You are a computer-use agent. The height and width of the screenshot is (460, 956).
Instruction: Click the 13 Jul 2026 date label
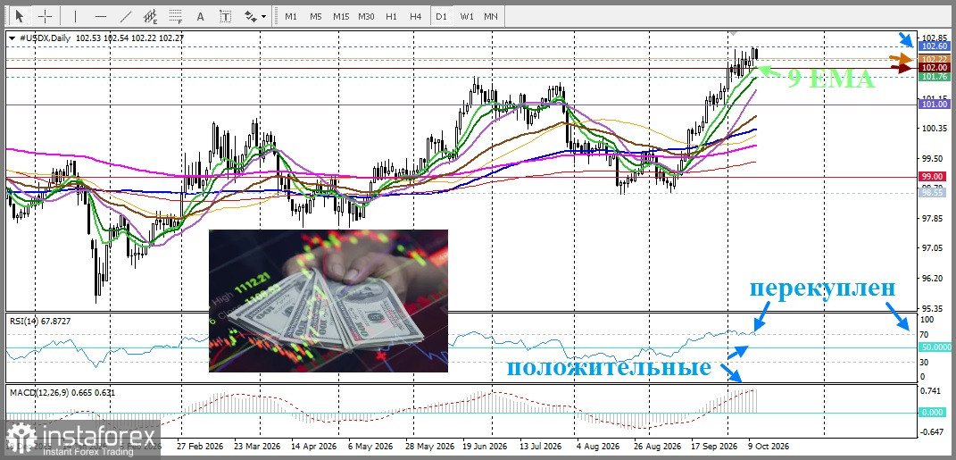543,446
